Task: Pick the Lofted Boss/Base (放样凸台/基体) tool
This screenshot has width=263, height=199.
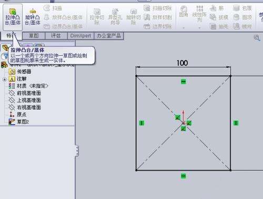Action: click(x=63, y=17)
